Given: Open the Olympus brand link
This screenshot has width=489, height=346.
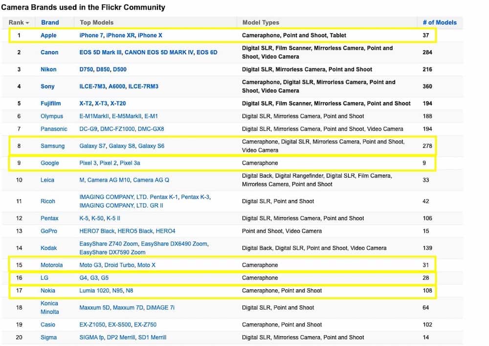Looking at the screenshot, I should pyautogui.click(x=52, y=116).
